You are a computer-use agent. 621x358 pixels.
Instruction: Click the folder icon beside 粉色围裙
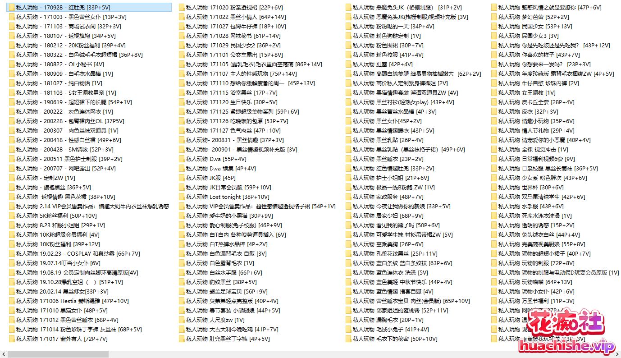tap(348, 46)
